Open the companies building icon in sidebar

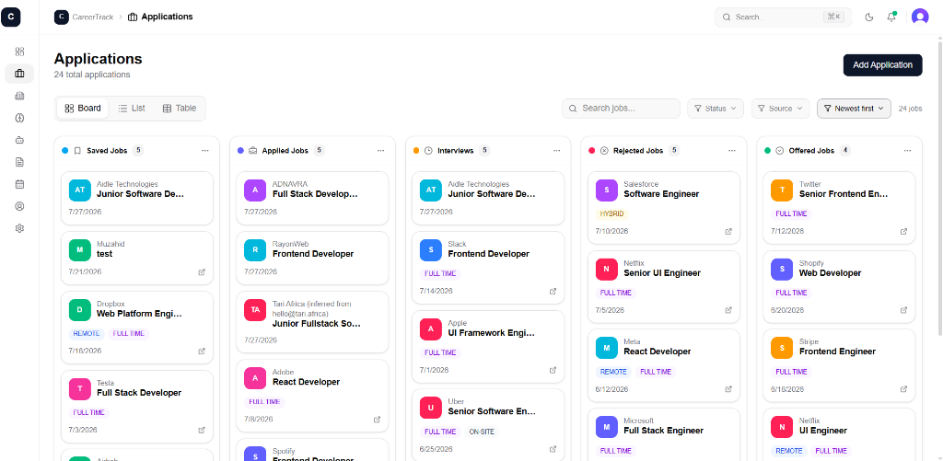tap(19, 96)
